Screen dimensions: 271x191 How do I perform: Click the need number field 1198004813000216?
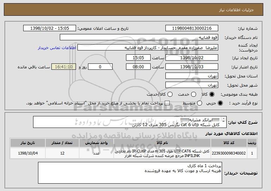pos(192,28)
